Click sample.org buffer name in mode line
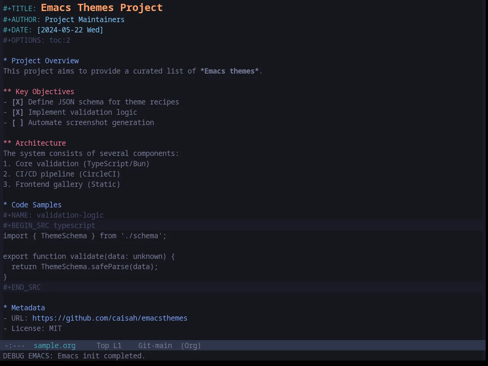Viewport: 488px width, 366px height. [55, 345]
